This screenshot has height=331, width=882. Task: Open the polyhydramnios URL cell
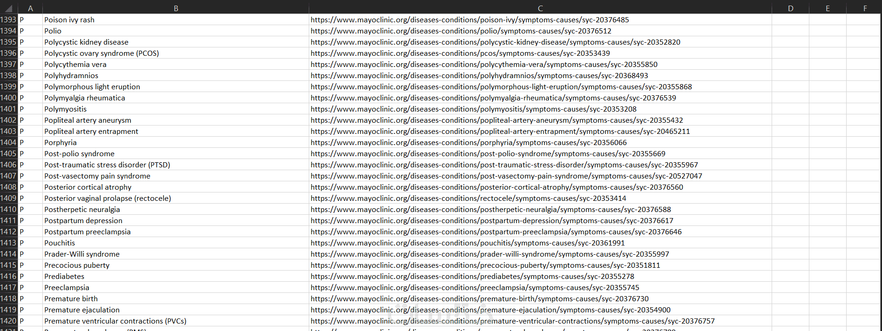(540, 75)
